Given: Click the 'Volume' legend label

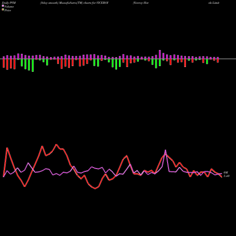Looking at the screenshot, I should [9, 7].
